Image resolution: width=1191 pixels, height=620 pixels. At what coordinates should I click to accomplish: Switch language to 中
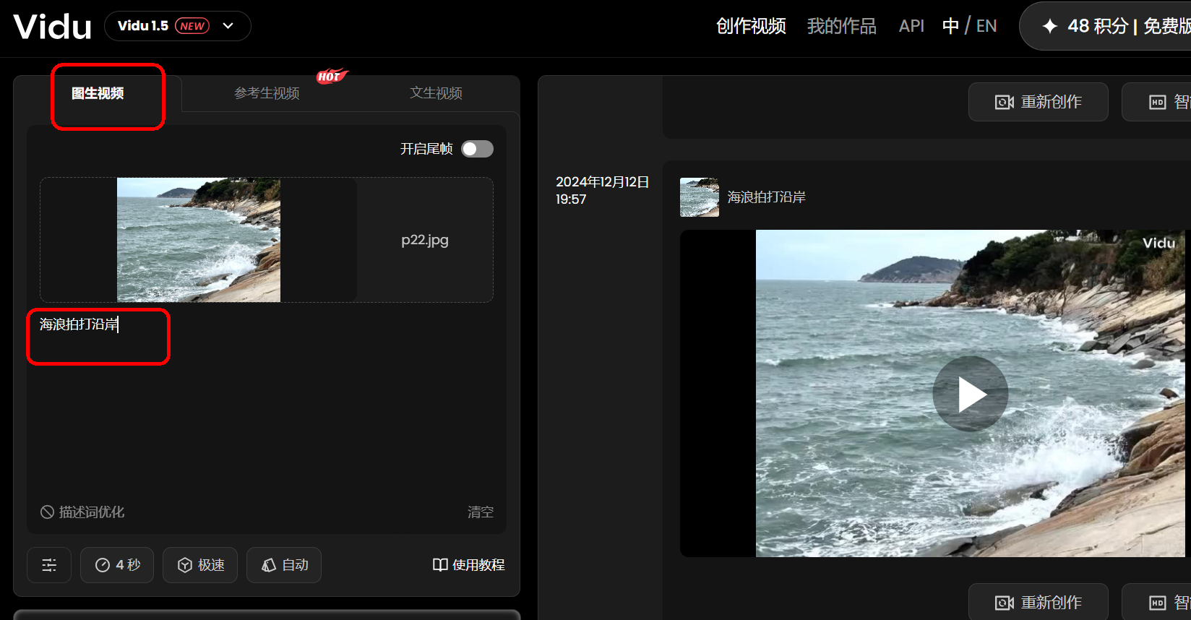tap(950, 26)
